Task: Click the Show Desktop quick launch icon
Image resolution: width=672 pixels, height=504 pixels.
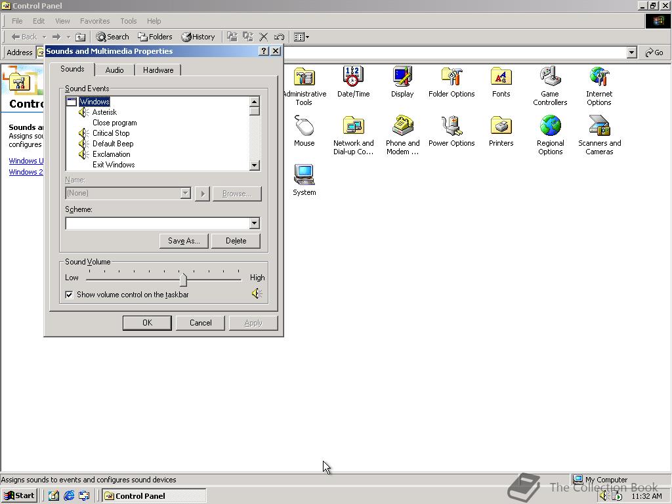Action: click(x=54, y=495)
